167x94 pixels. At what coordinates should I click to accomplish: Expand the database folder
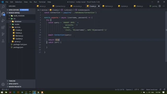(21, 21)
